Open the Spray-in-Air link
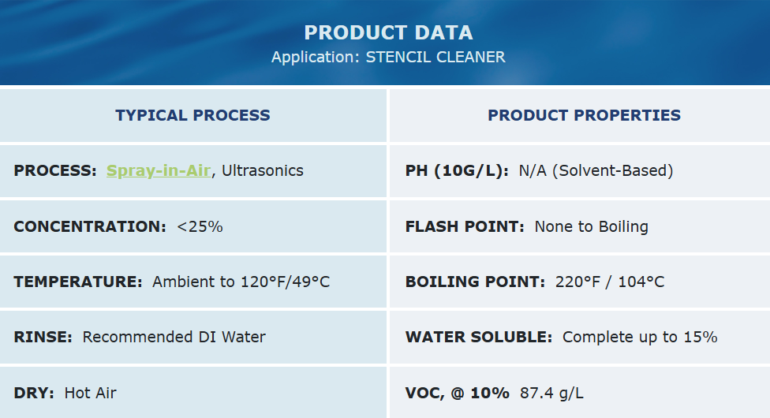The width and height of the screenshot is (770, 418). (159, 170)
